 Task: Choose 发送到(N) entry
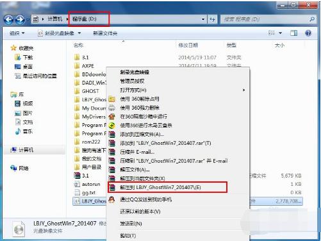(x=131, y=224)
